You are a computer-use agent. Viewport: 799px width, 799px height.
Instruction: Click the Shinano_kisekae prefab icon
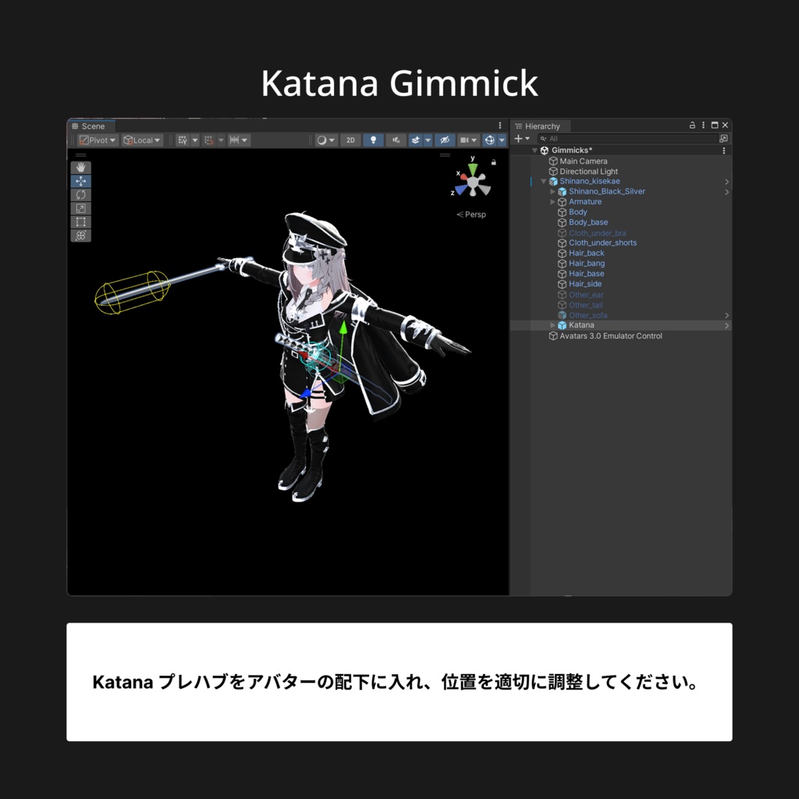coord(553,181)
